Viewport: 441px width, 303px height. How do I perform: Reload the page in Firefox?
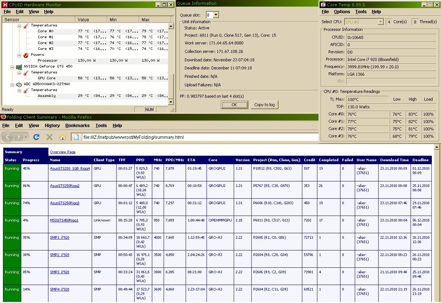click(x=36, y=137)
